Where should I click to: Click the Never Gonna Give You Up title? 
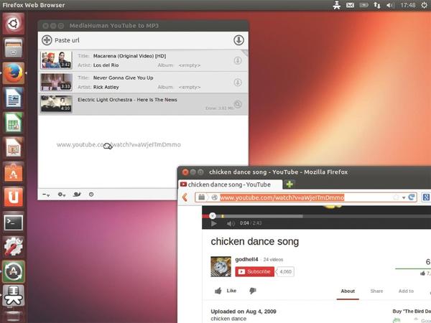(123, 78)
